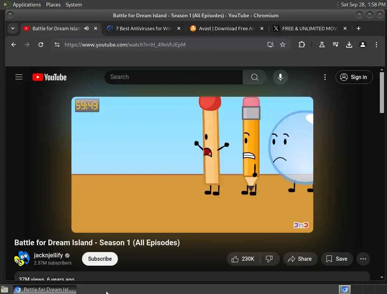
Task: Click the video player frame
Action: coord(192,165)
